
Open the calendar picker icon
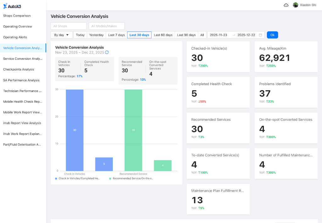[x=260, y=35]
